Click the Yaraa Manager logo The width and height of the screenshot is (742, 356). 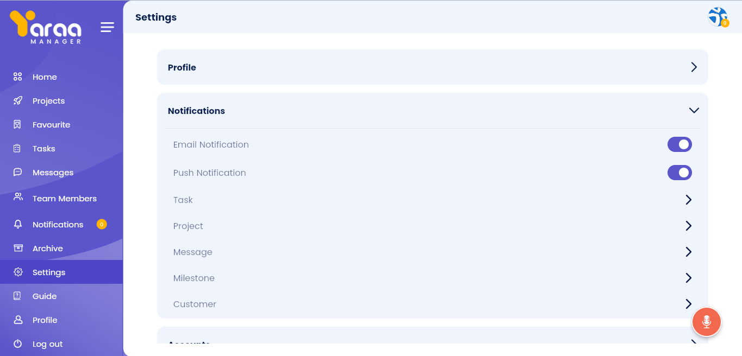pos(46,27)
